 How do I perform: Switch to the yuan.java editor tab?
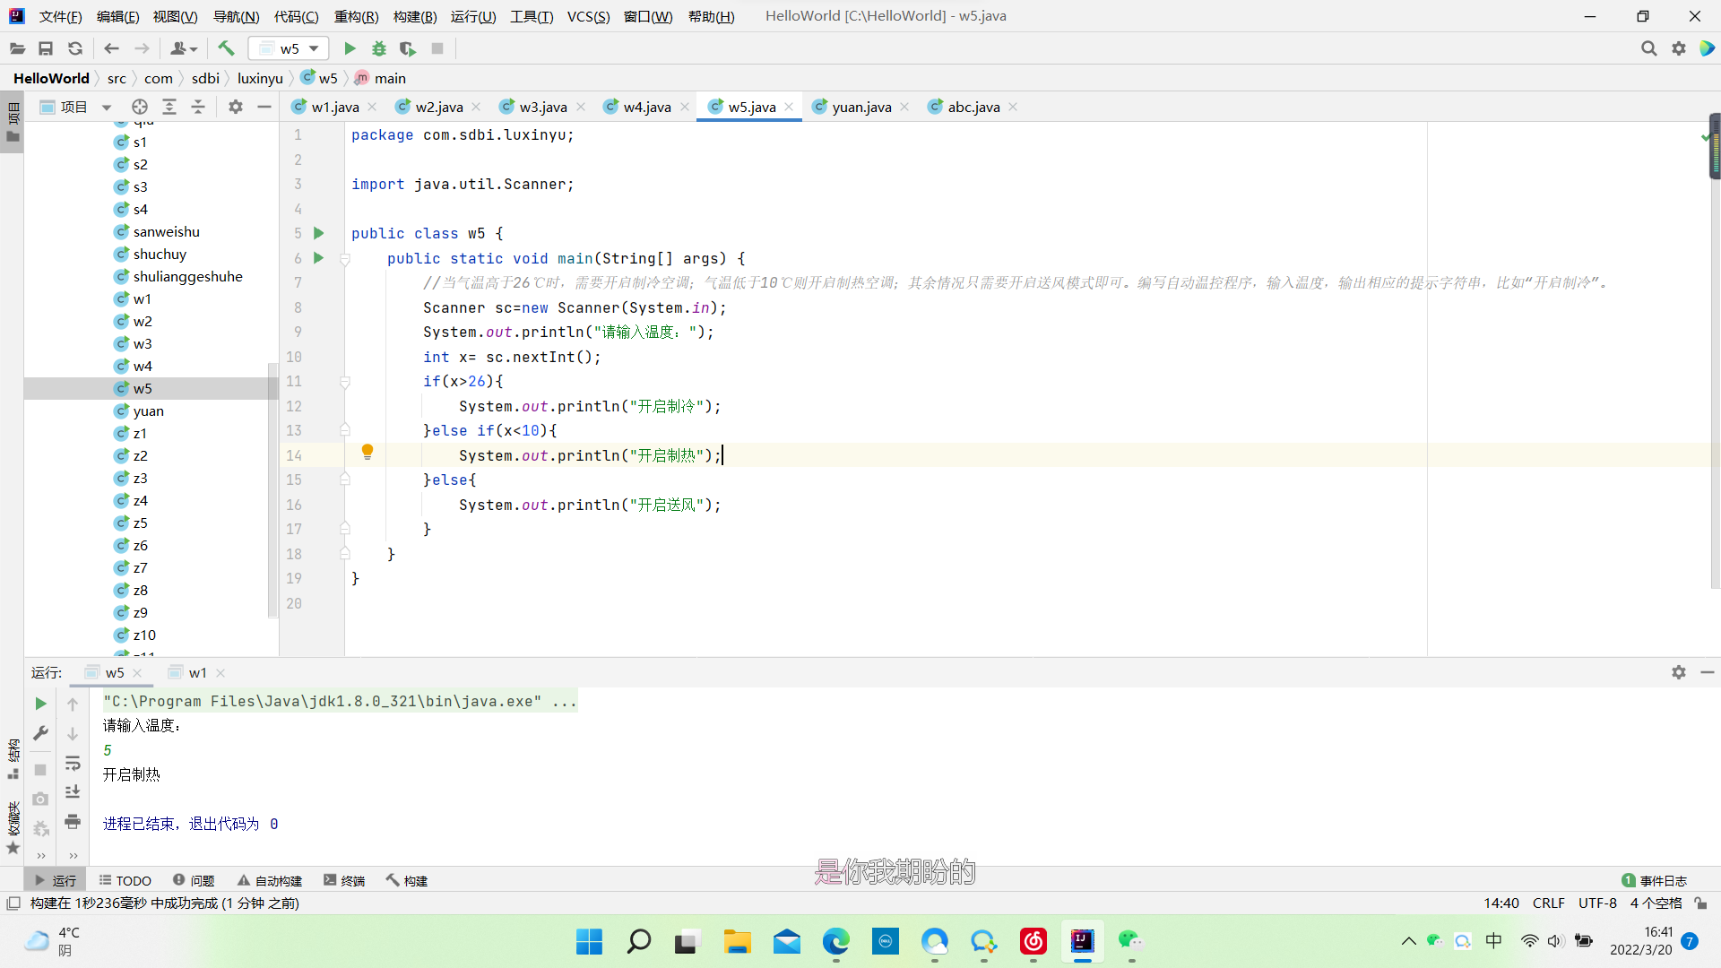click(860, 107)
